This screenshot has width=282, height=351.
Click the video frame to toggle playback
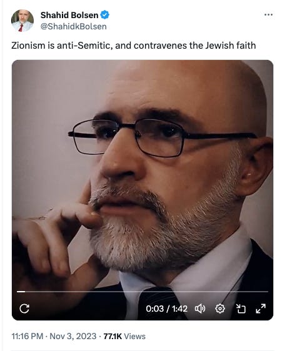143,175
